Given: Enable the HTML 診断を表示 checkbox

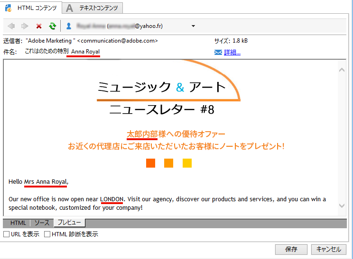Looking at the screenshot, I should (47, 234).
